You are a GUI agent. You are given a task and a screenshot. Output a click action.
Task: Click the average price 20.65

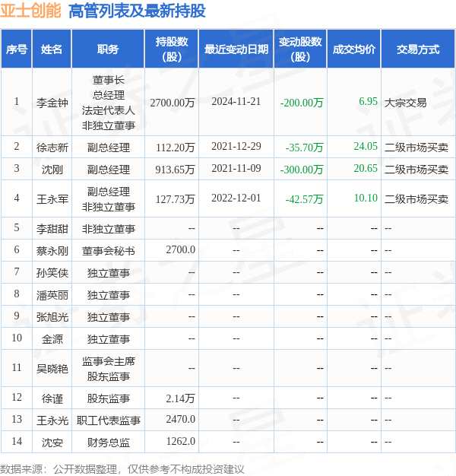coord(366,168)
